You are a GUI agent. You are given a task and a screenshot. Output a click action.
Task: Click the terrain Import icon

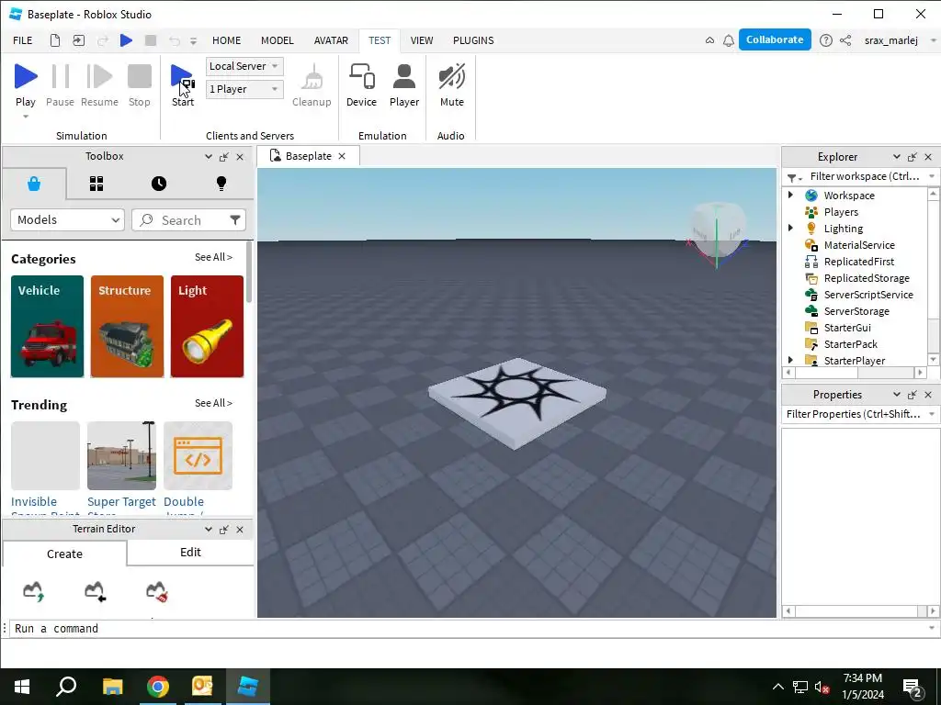point(96,591)
